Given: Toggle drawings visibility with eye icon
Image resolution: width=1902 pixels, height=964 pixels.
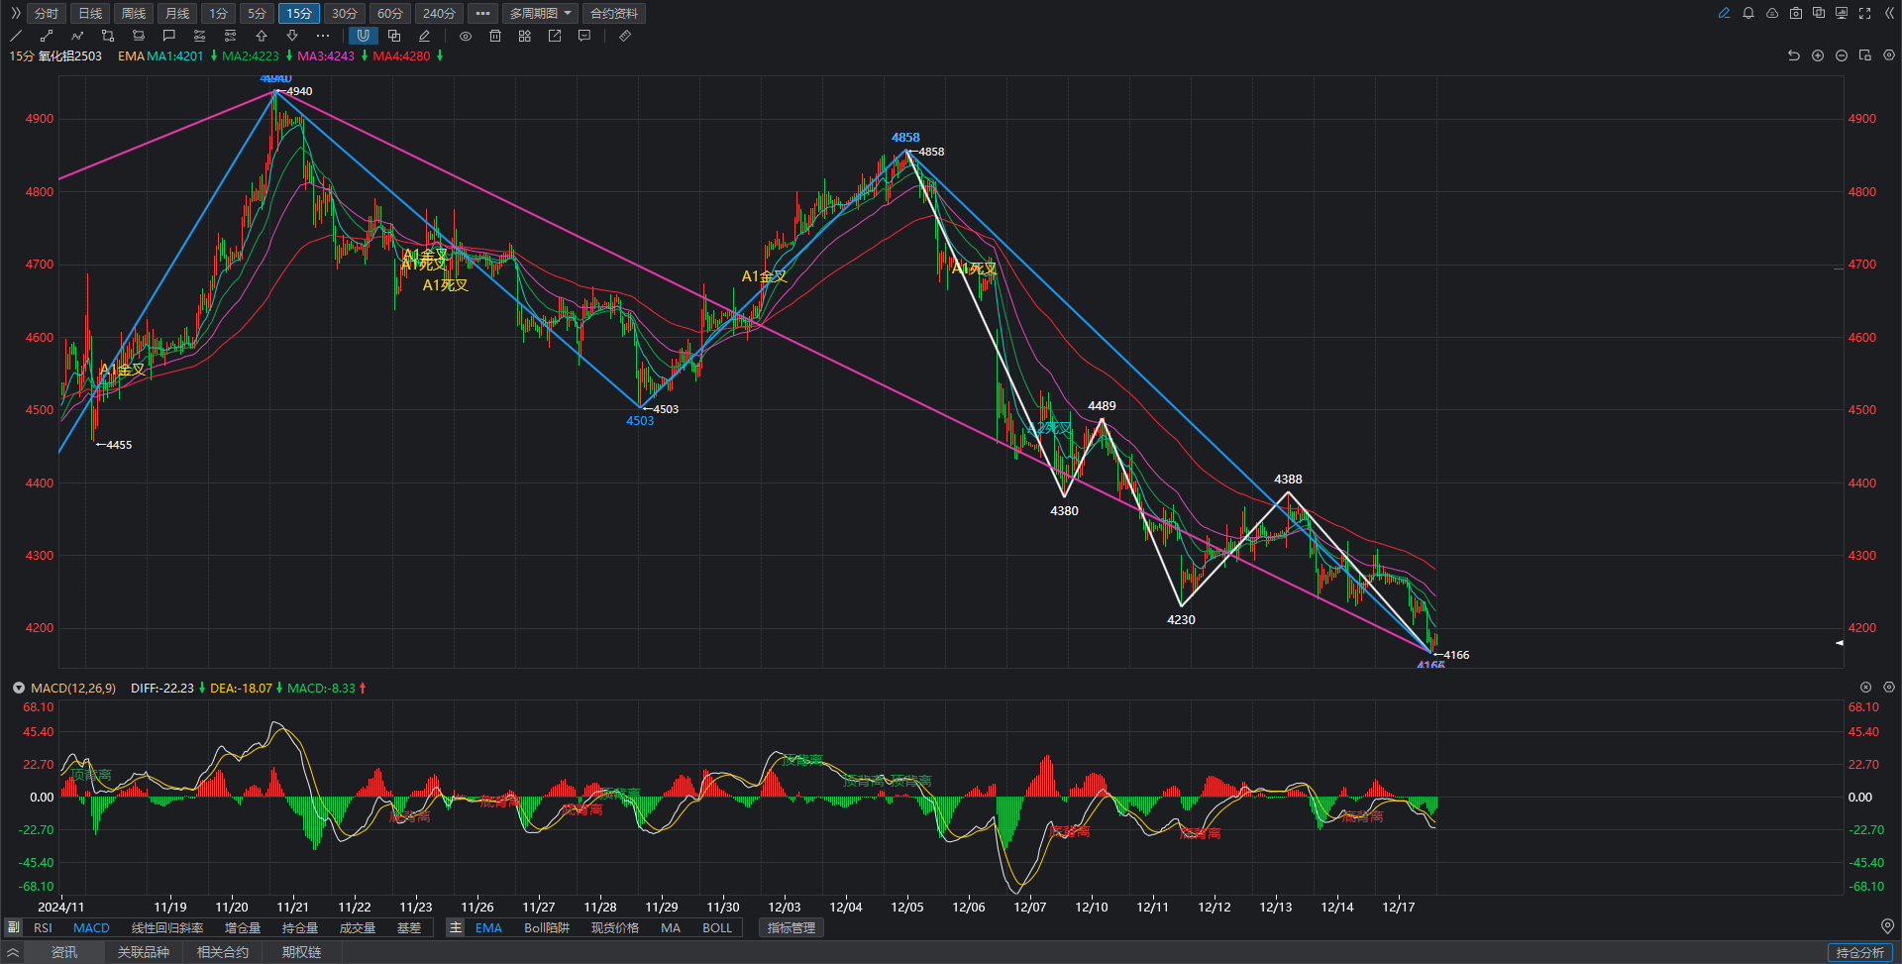Looking at the screenshot, I should point(466,36).
